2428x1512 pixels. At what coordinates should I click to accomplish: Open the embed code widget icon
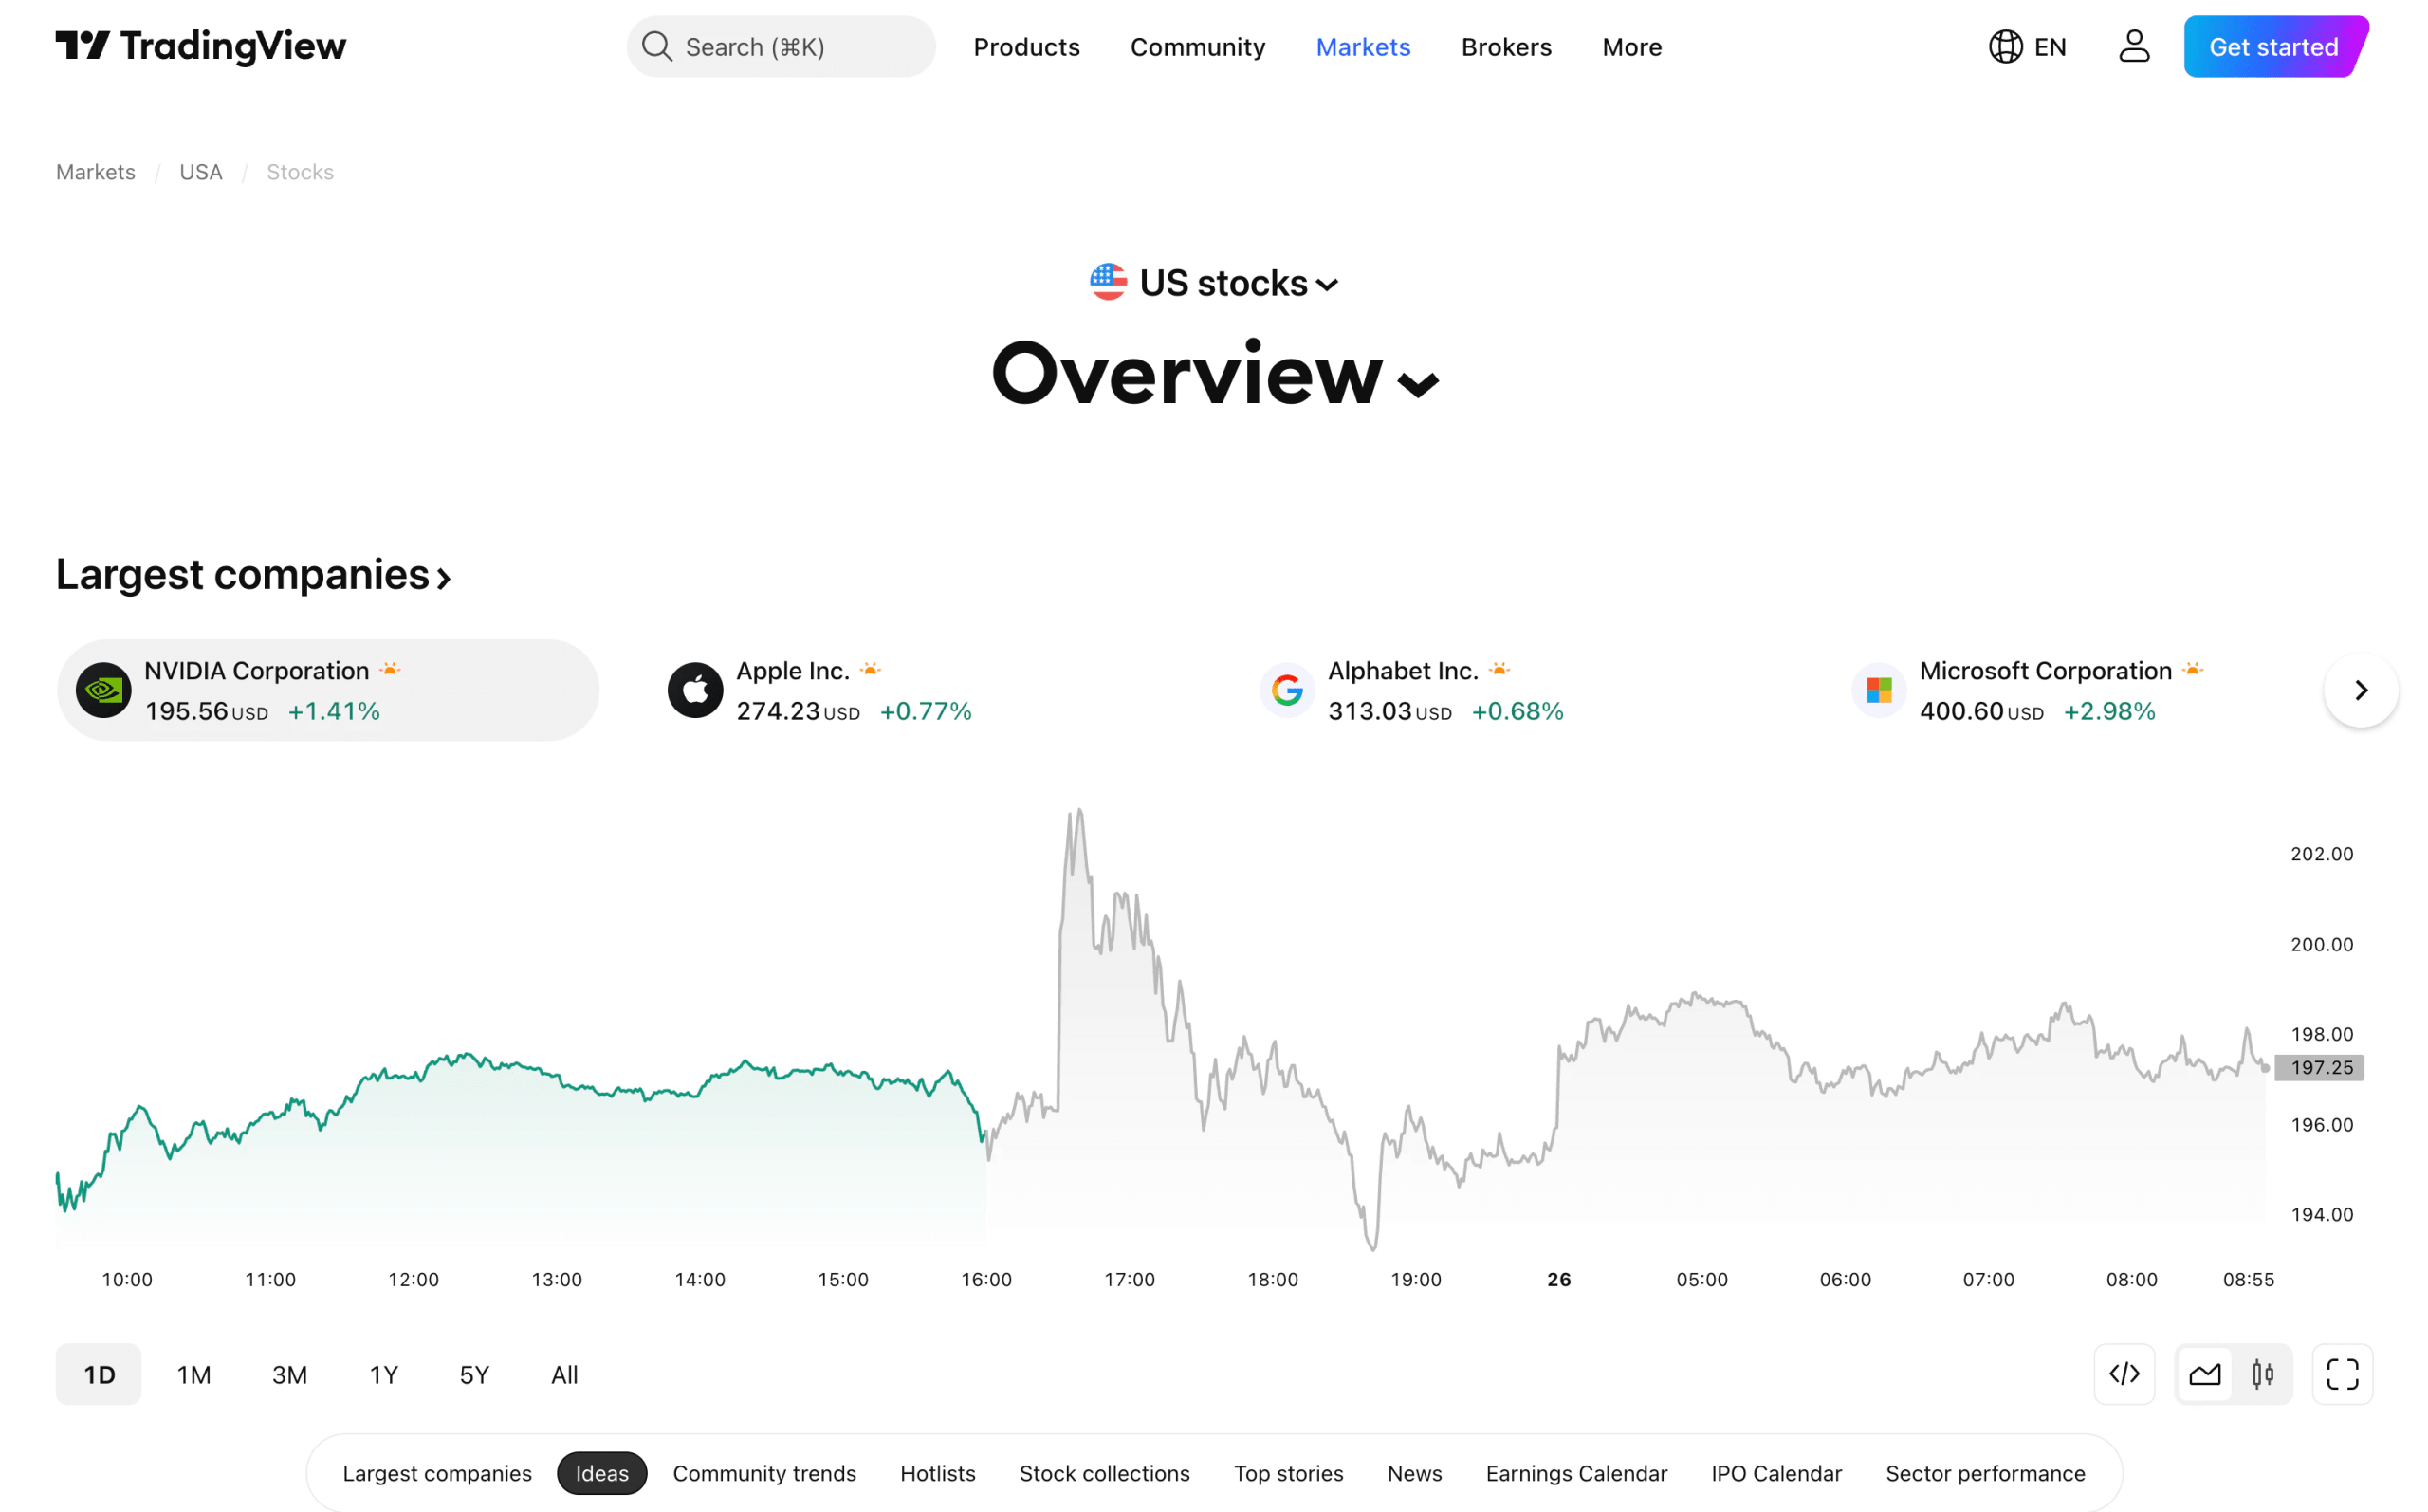pos(2125,1374)
